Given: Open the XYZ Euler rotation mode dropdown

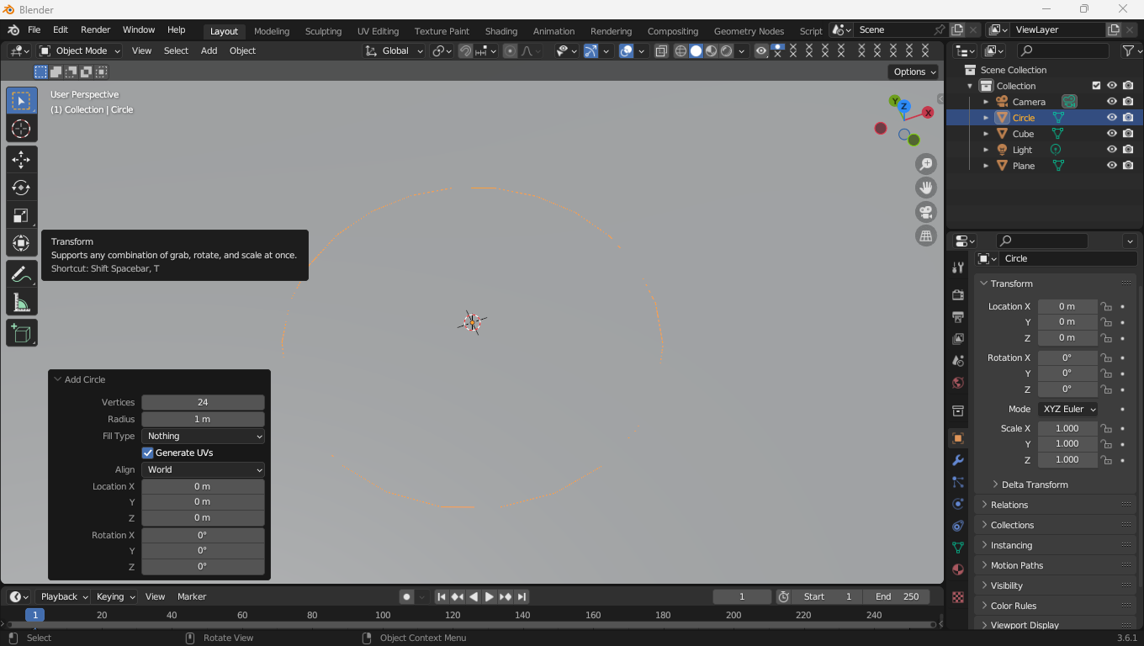Looking at the screenshot, I should click(1067, 409).
